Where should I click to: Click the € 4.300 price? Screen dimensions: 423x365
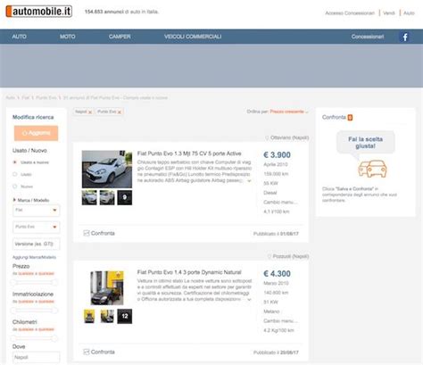(277, 274)
